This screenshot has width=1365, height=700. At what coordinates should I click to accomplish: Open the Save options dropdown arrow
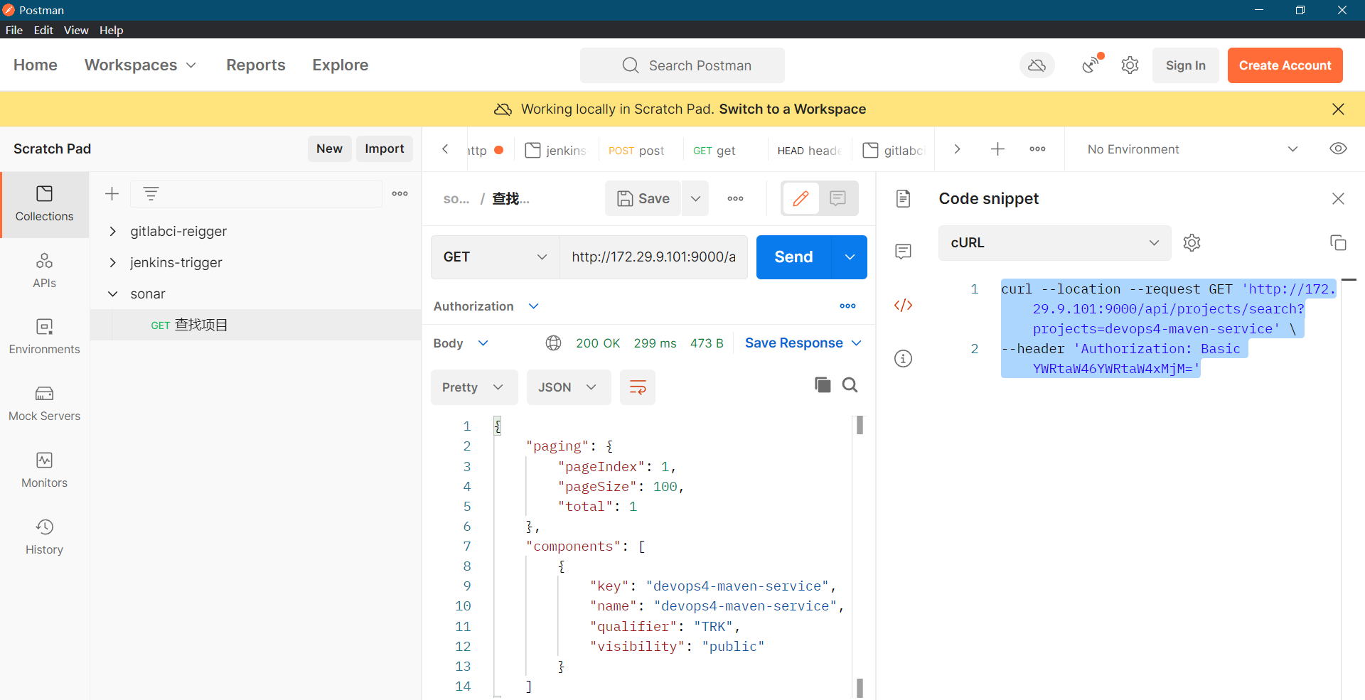tap(695, 198)
